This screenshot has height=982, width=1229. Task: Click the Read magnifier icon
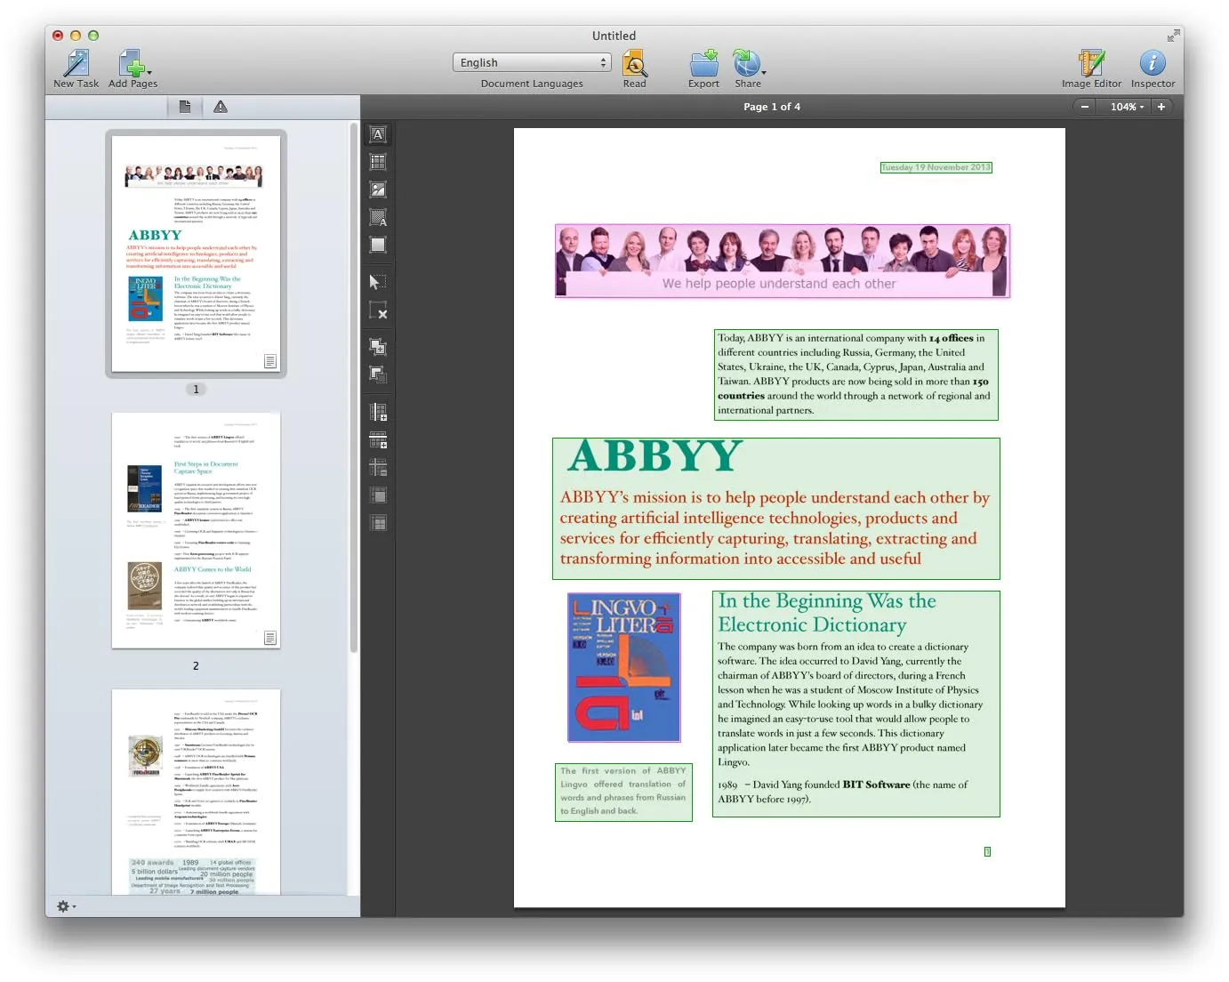tap(634, 63)
